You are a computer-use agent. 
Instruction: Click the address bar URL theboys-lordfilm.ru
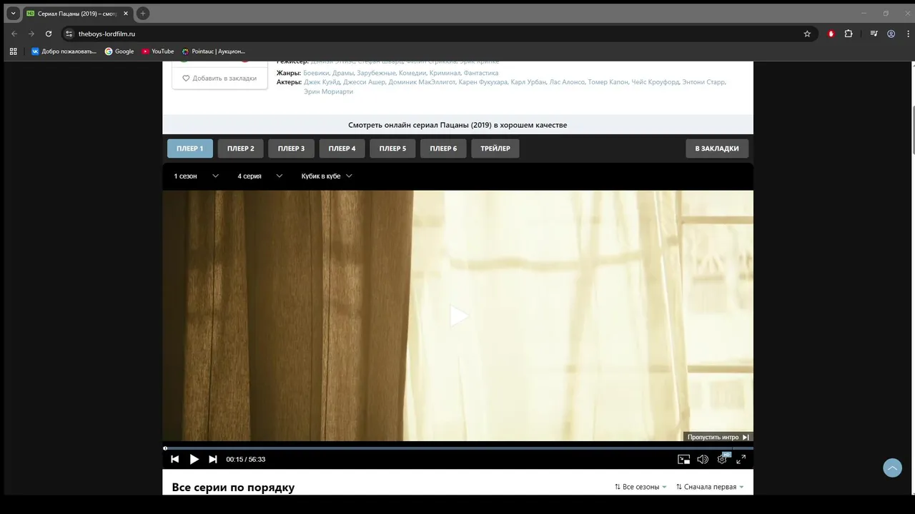coord(107,34)
